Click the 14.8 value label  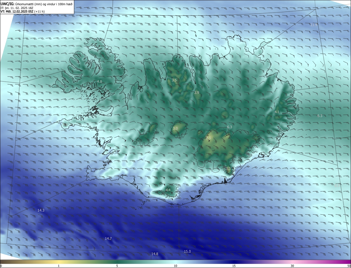click(155, 254)
